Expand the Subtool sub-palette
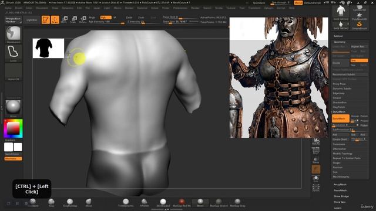The image size is (376, 211). pyautogui.click(x=338, y=36)
